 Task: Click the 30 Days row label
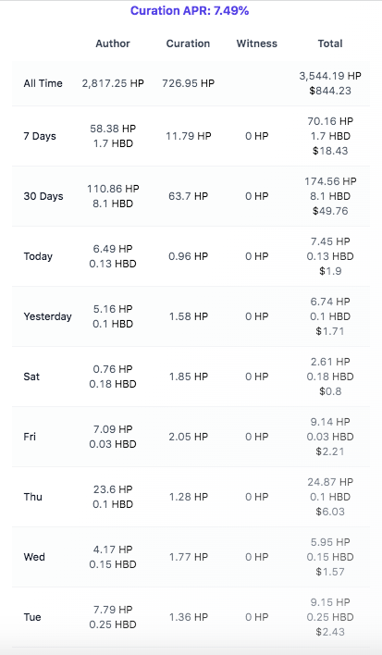(x=43, y=196)
